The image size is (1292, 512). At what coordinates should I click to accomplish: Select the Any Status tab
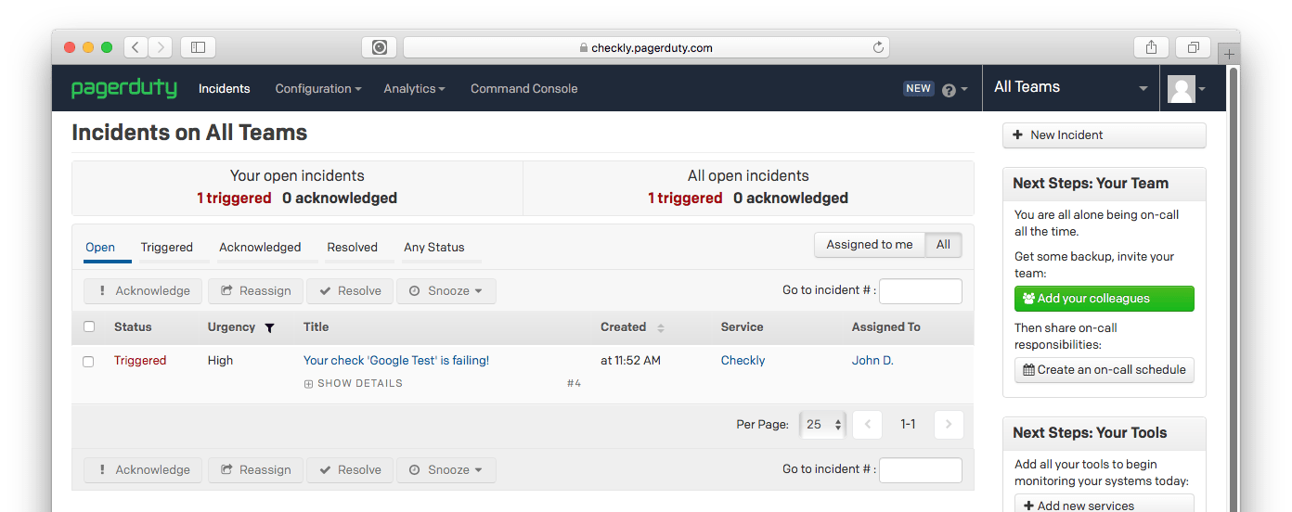pos(433,248)
